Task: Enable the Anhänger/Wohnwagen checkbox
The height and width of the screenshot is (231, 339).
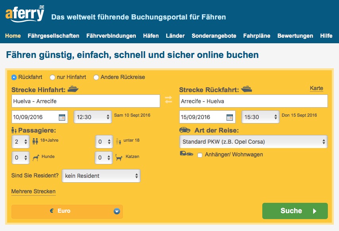Action: (200, 155)
